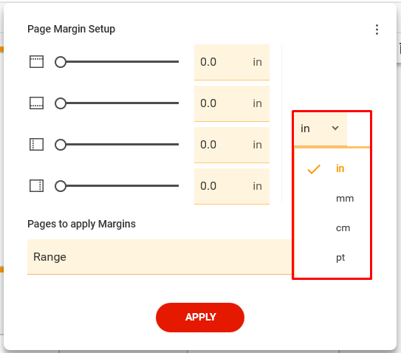The image size is (401, 353).
Task: Click the left margin slider handle
Action: click(61, 145)
